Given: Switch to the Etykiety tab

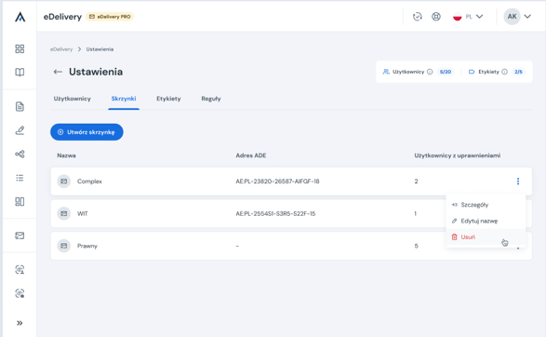Looking at the screenshot, I should point(168,99).
